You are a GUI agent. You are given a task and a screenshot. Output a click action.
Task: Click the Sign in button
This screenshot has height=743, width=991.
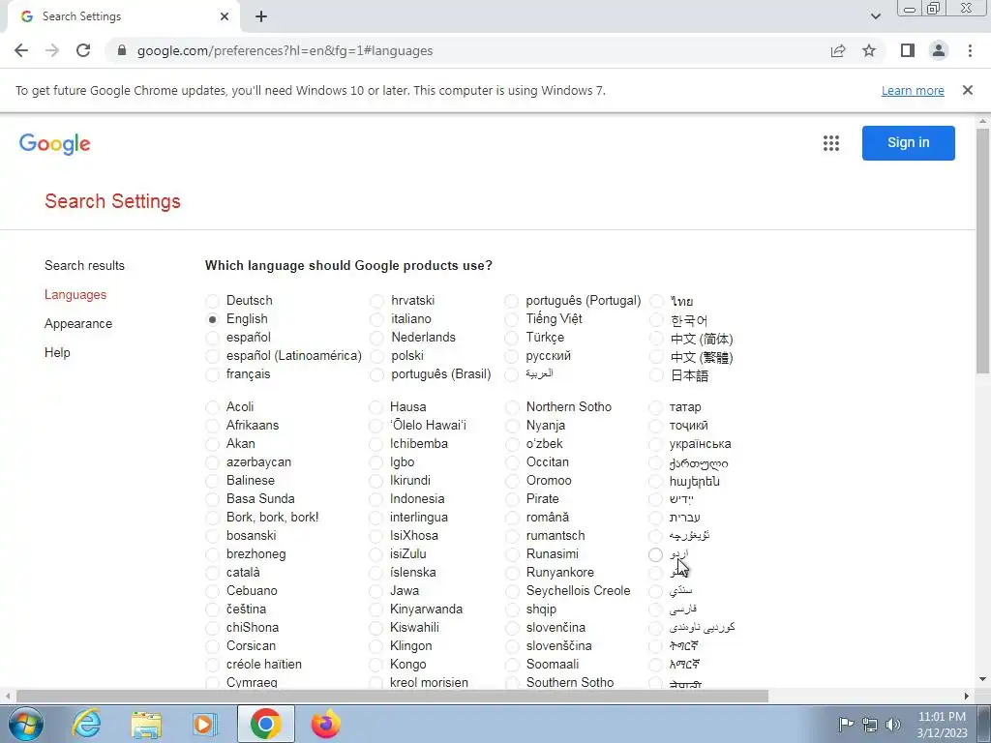click(x=908, y=143)
